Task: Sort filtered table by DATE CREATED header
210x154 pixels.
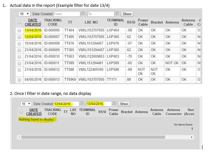Action: pyautogui.click(x=34, y=112)
